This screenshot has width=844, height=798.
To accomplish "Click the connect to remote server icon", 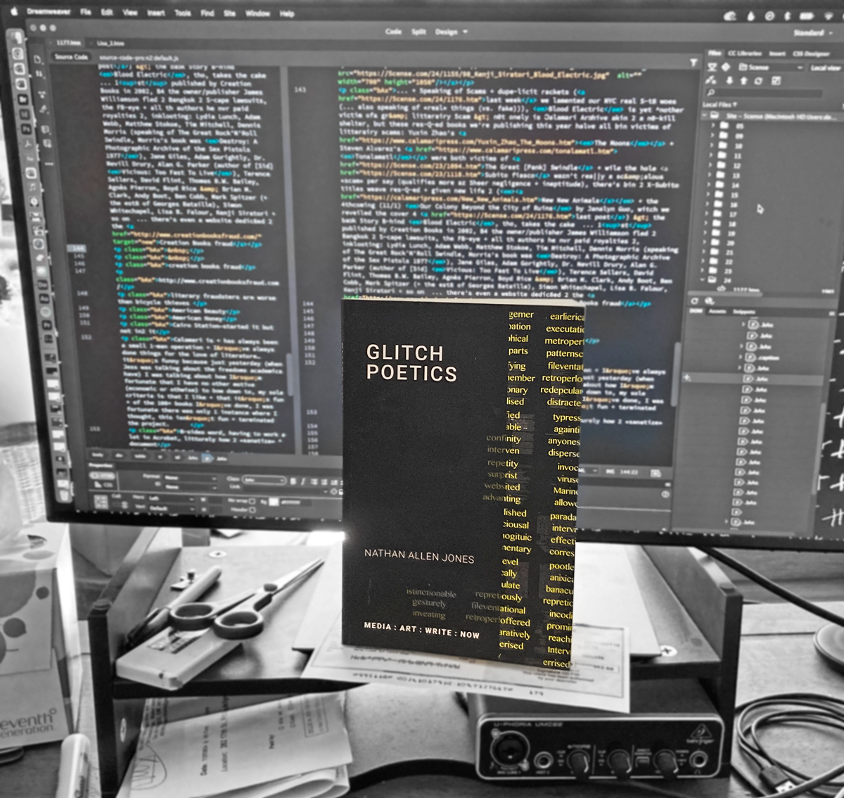I will [710, 80].
